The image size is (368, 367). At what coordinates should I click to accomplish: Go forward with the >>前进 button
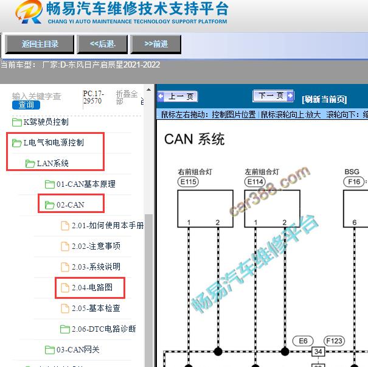point(156,44)
